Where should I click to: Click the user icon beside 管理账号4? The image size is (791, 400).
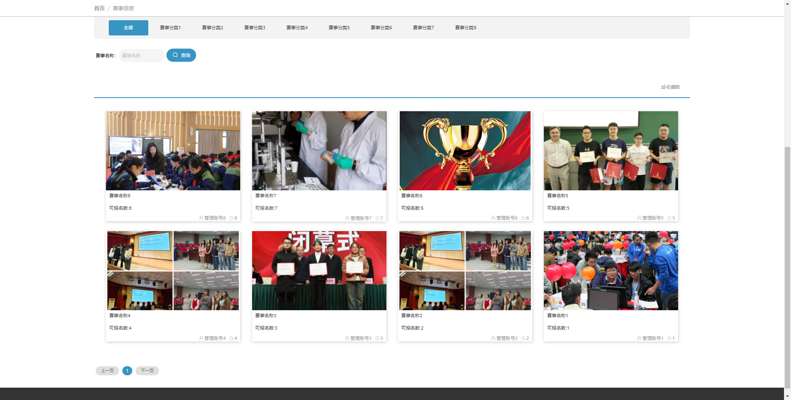click(x=201, y=338)
